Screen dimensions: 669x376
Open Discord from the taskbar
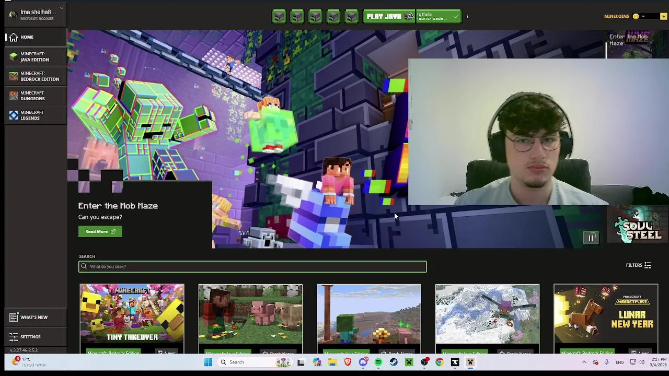point(363,362)
